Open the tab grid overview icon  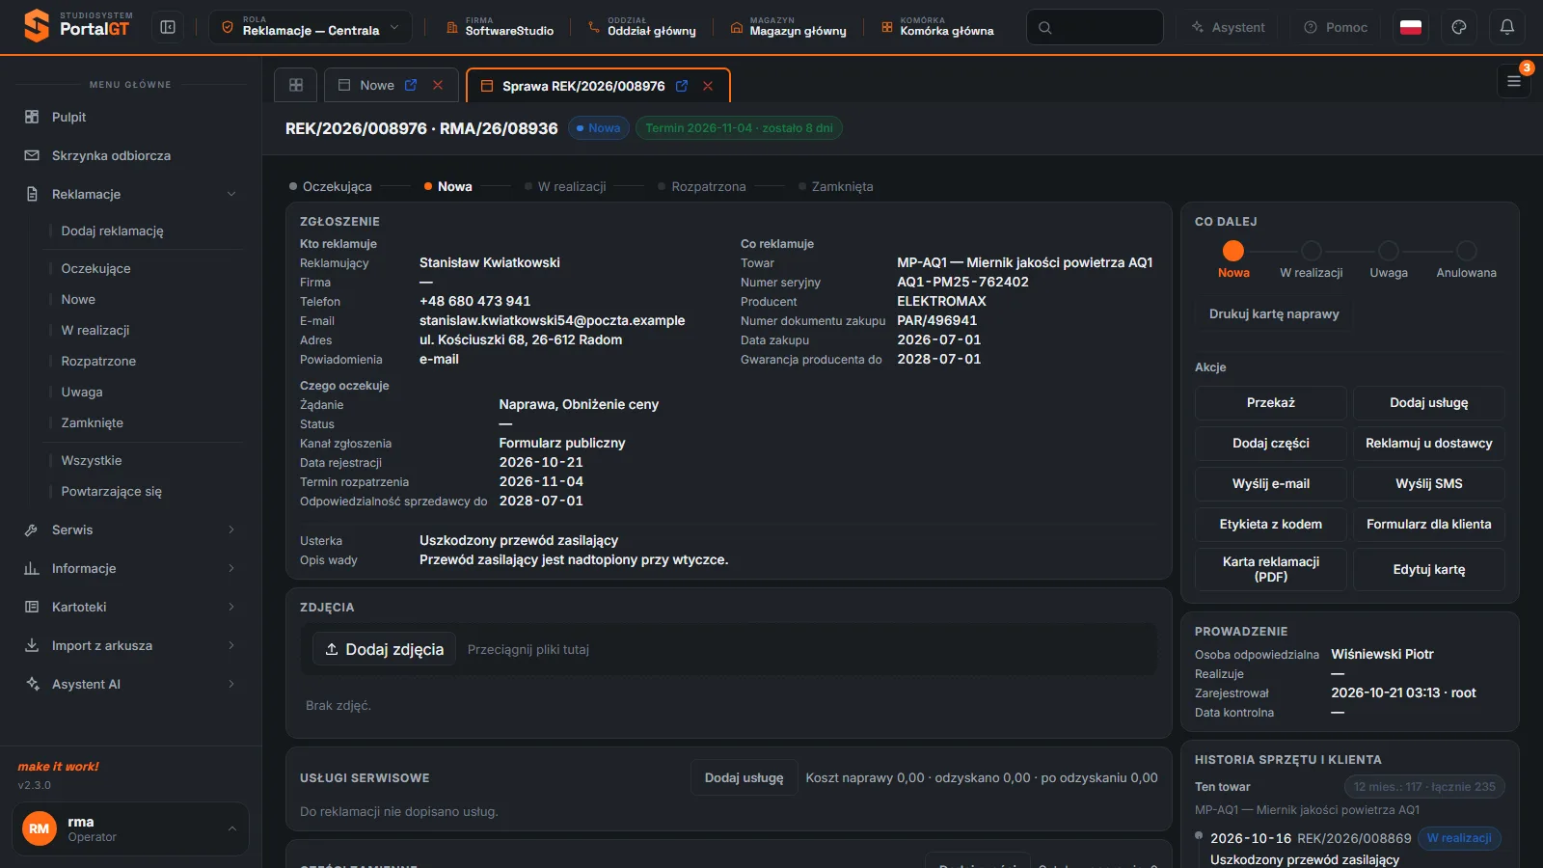click(296, 85)
